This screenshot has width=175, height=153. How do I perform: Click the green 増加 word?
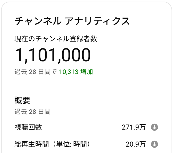(x=87, y=72)
